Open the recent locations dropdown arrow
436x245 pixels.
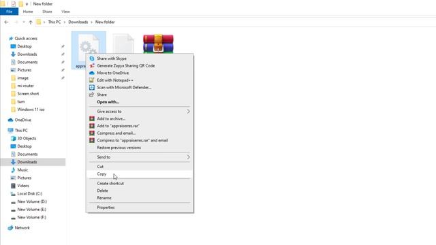point(24,22)
